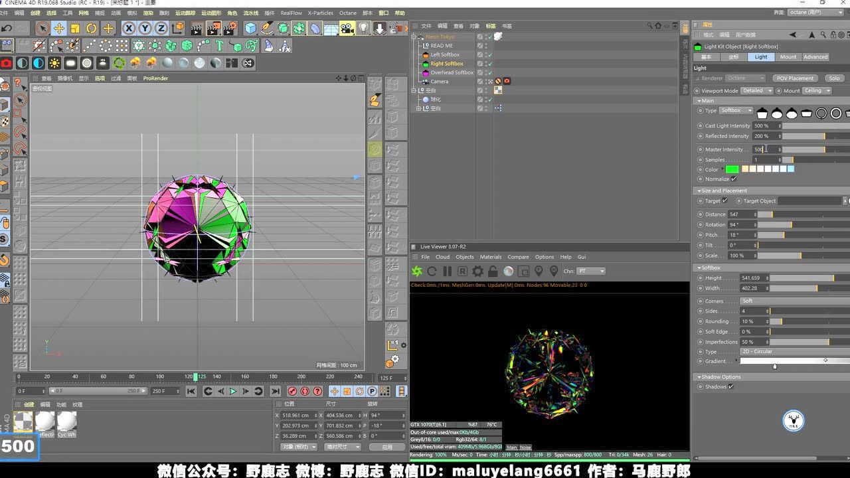Collapse the Size and Placement section

(699, 191)
